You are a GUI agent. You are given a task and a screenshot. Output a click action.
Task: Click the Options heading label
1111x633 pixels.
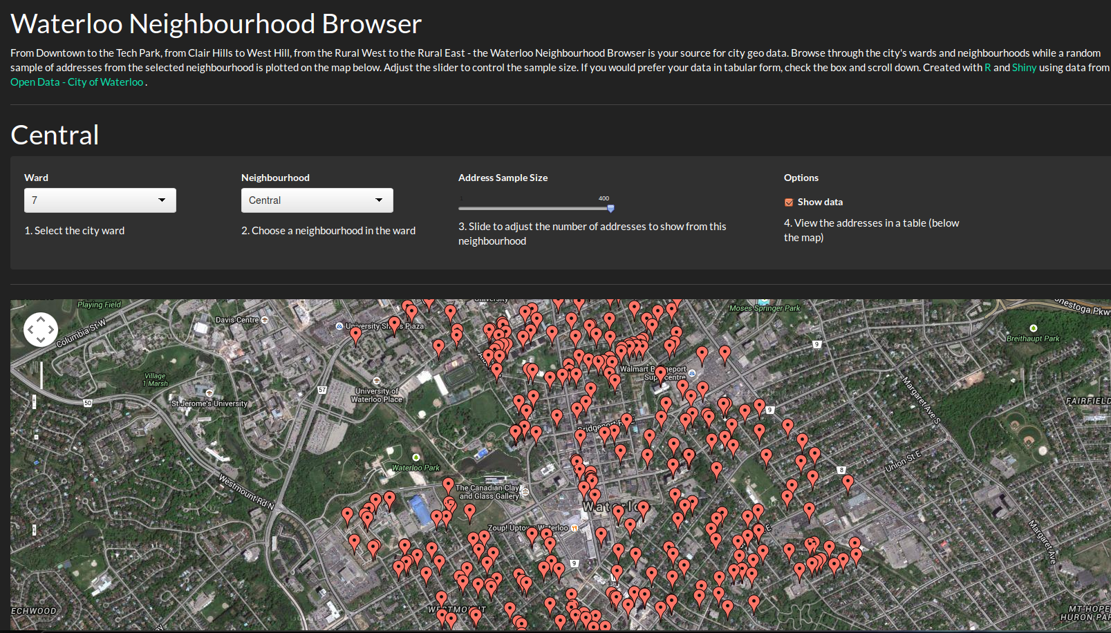(x=801, y=178)
